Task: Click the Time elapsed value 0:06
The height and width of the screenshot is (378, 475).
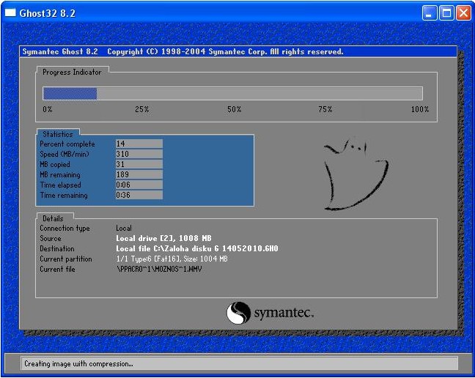Action: coord(139,185)
